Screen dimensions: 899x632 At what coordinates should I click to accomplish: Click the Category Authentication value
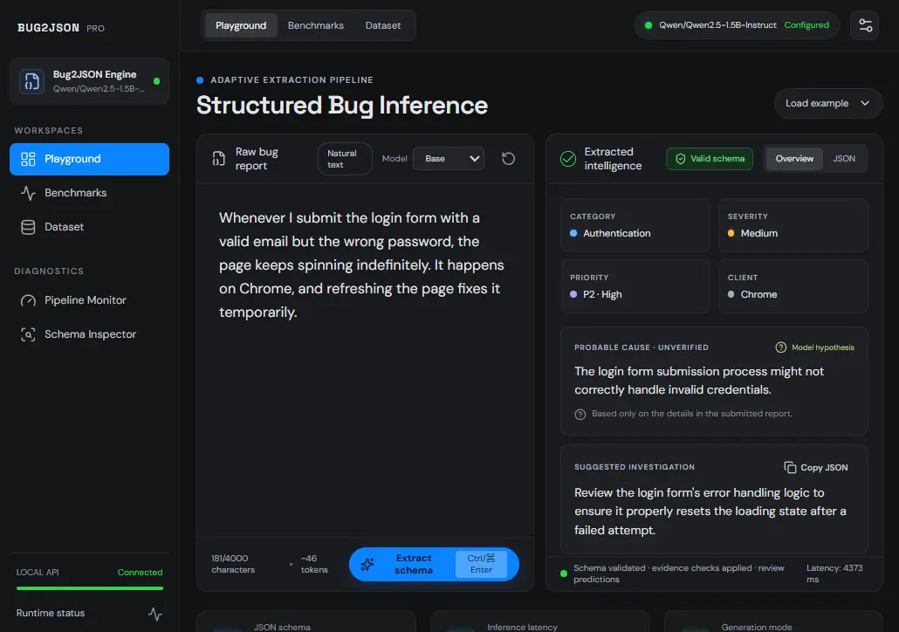click(x=616, y=233)
